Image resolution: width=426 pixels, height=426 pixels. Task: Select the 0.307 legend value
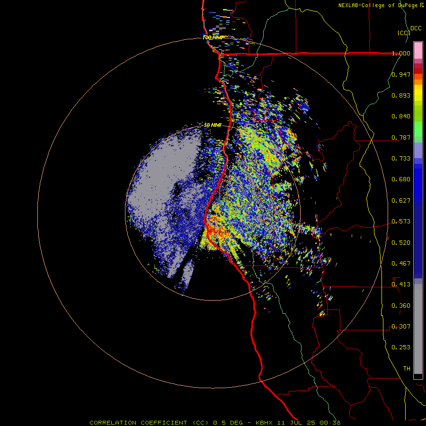pyautogui.click(x=401, y=327)
